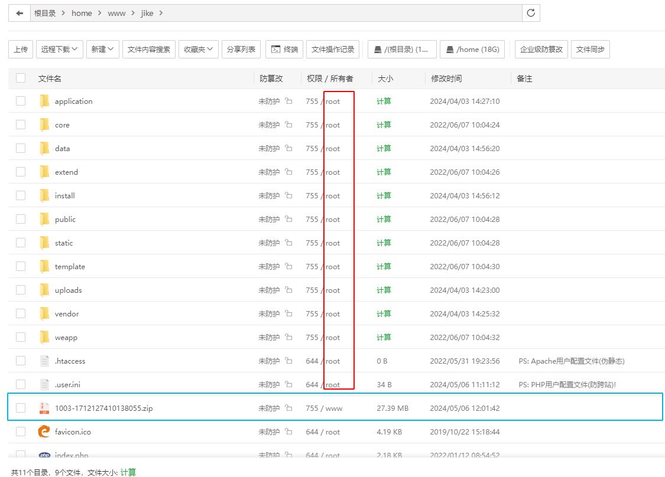Click 未防护 status in data row

click(269, 148)
